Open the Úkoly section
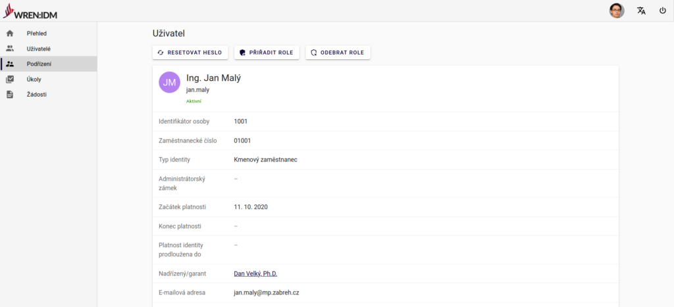The height and width of the screenshot is (307, 674). click(34, 80)
